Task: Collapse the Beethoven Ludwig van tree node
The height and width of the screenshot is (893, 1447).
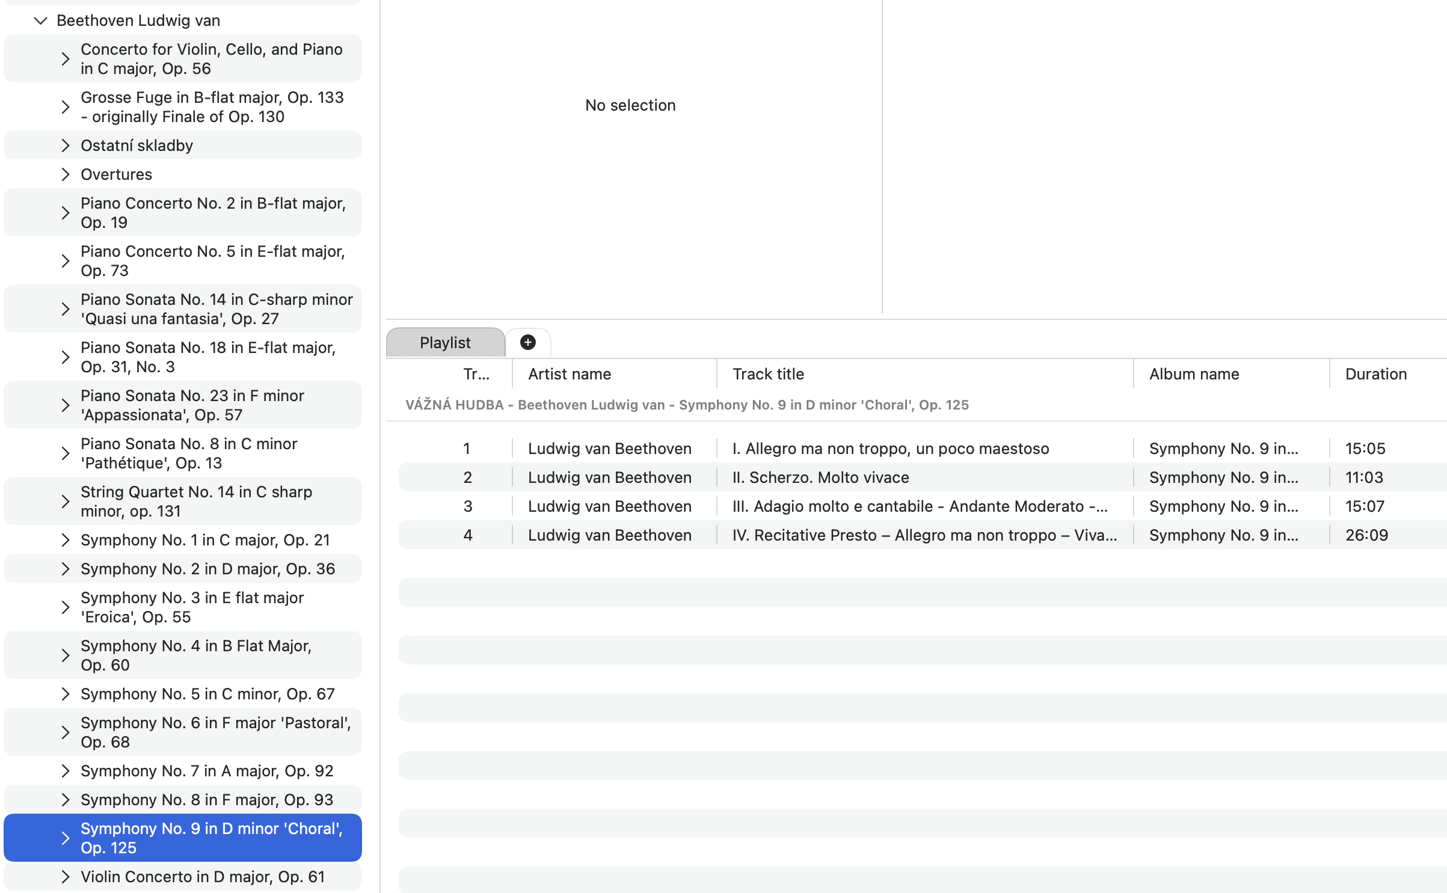Action: pos(40,20)
